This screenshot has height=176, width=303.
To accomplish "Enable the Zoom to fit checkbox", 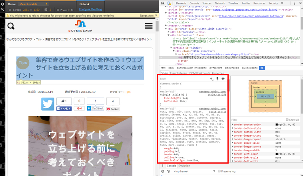I will point(58,10).
